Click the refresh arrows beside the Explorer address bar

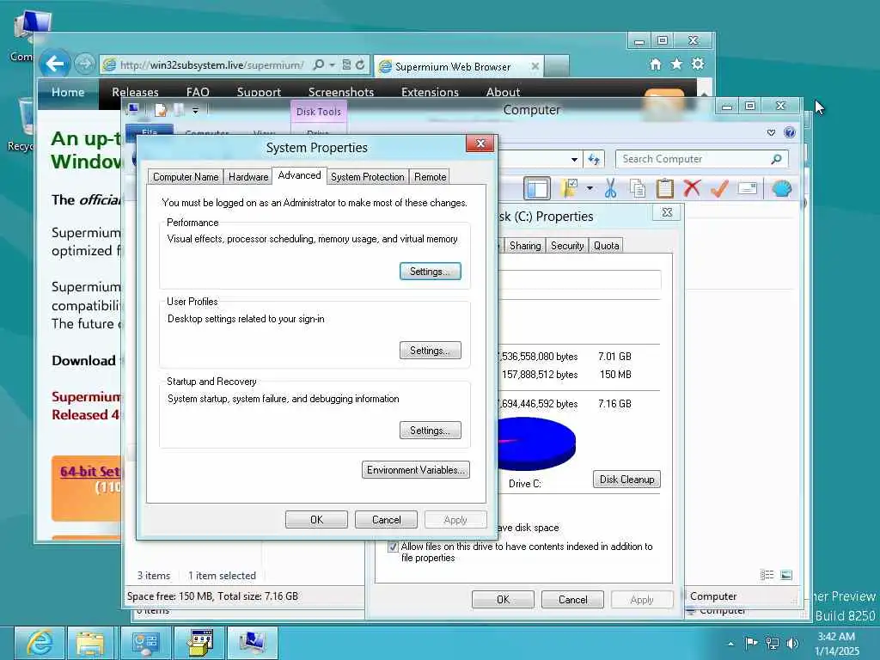[x=594, y=159]
